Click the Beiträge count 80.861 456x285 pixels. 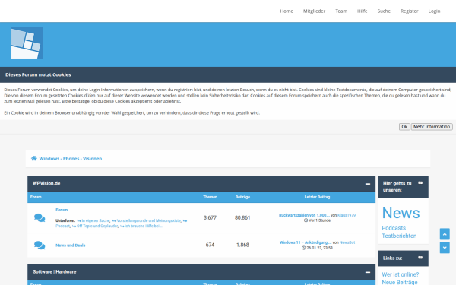tap(242, 217)
